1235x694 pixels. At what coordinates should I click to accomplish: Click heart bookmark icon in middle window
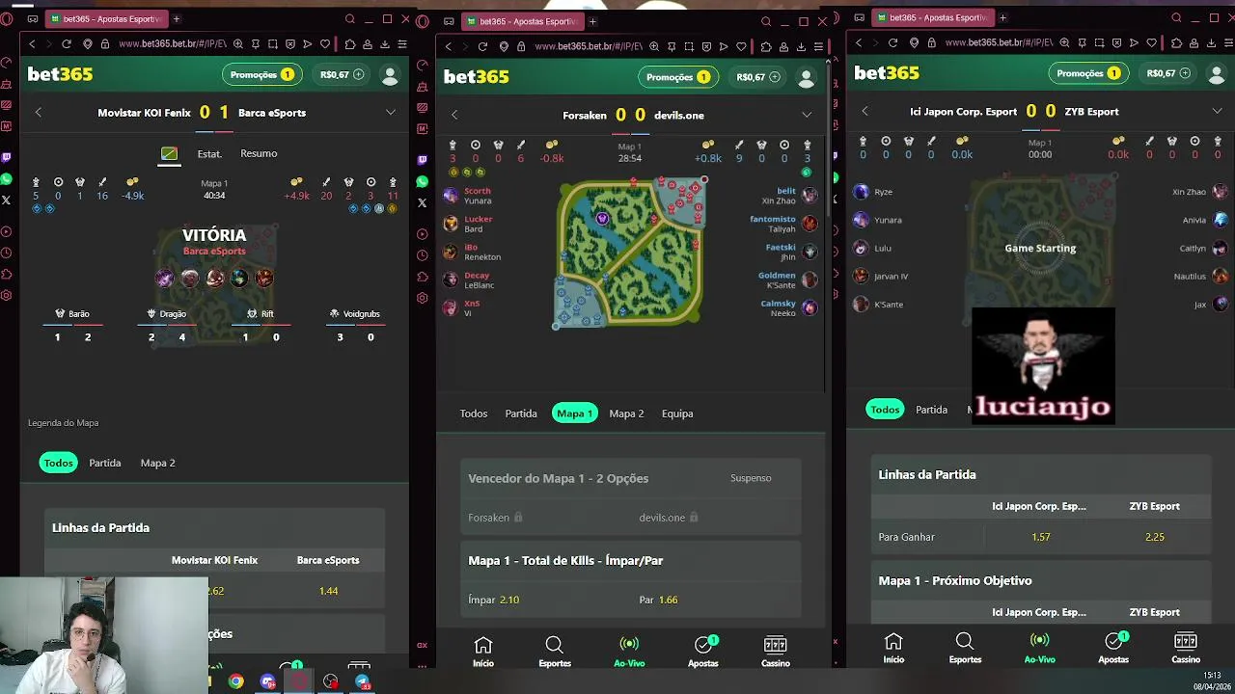[x=741, y=46]
